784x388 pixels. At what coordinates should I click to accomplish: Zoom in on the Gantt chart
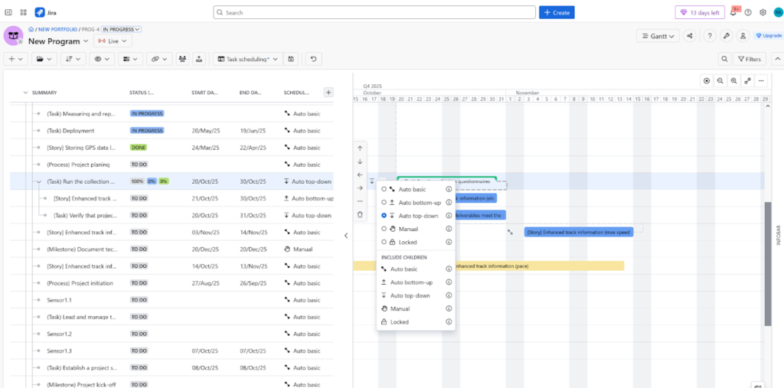click(733, 80)
